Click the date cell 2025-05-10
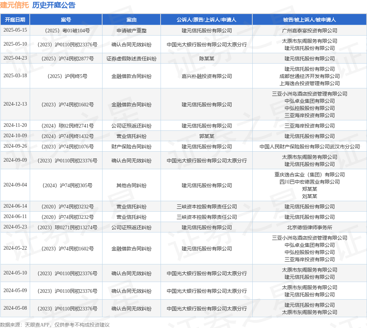This screenshot has height=328, width=367. click(15, 44)
